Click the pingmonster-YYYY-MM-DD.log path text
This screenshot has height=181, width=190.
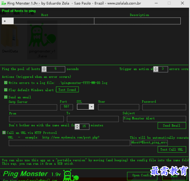tap(83, 83)
